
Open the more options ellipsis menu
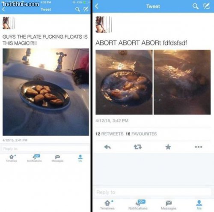coord(199,147)
